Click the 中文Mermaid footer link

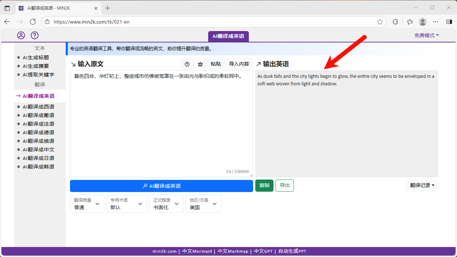click(x=197, y=251)
